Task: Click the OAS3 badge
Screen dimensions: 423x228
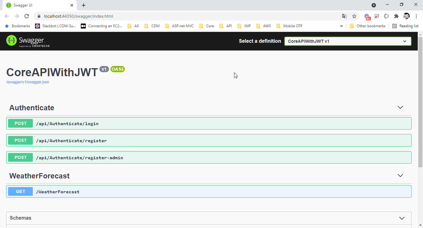Action: 118,69
